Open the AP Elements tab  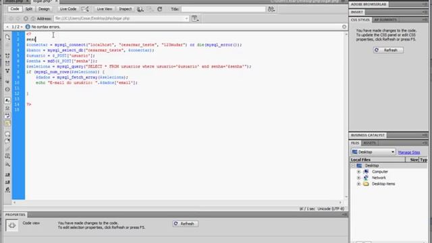coord(385,20)
